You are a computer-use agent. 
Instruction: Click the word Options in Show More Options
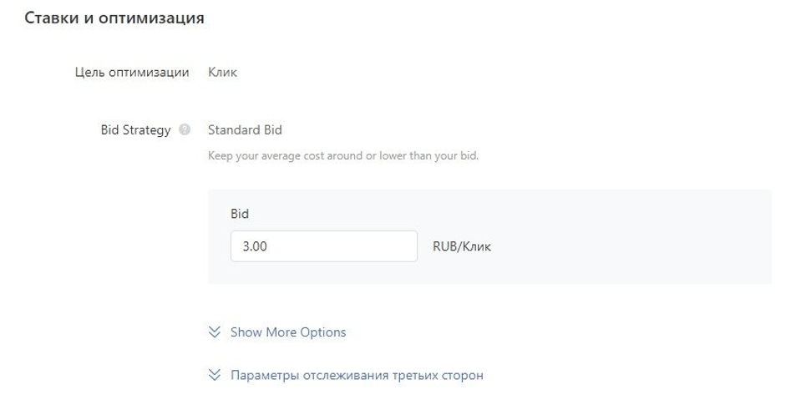point(322,332)
